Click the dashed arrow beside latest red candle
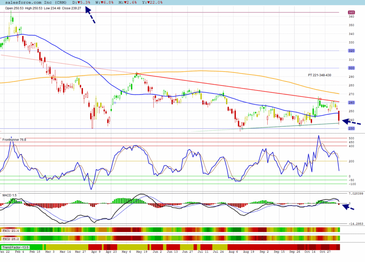Screen dimensions: 365x262 click(351, 122)
